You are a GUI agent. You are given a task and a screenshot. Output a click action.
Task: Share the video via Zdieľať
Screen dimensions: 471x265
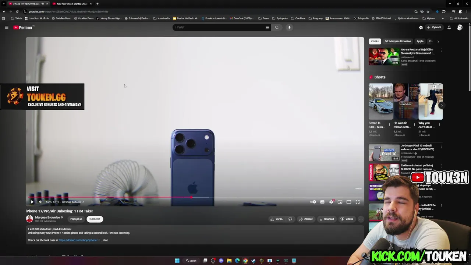point(306,219)
